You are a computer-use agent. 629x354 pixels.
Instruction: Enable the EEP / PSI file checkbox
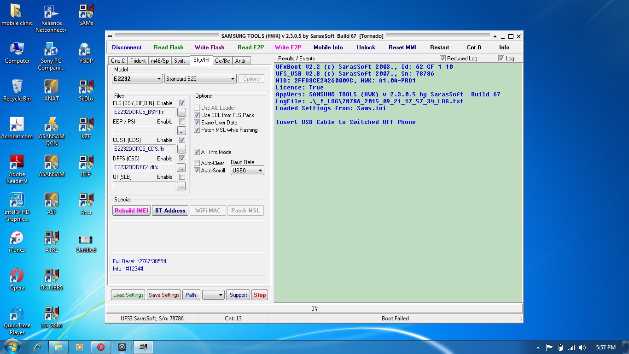pos(182,122)
